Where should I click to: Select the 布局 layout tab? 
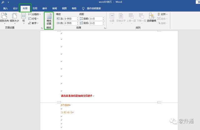click(x=25, y=8)
